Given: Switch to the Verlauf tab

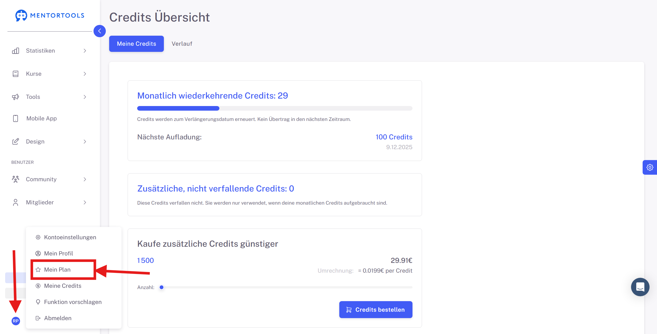Looking at the screenshot, I should pos(182,44).
